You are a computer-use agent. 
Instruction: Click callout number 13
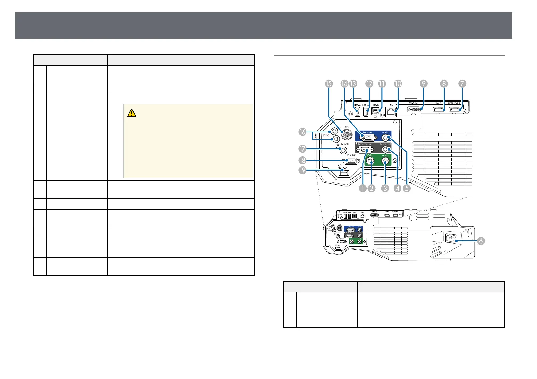coord(353,83)
